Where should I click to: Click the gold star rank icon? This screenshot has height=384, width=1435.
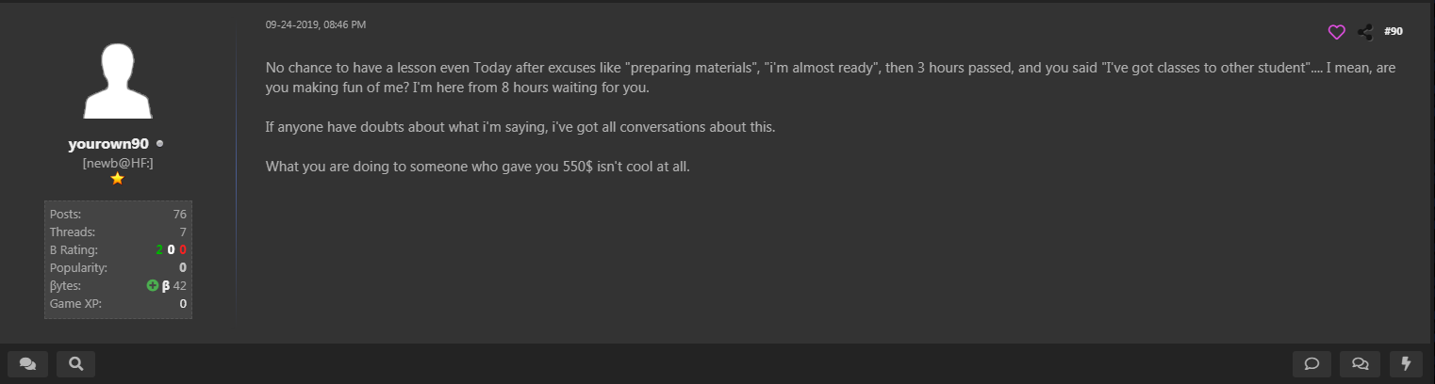click(118, 178)
